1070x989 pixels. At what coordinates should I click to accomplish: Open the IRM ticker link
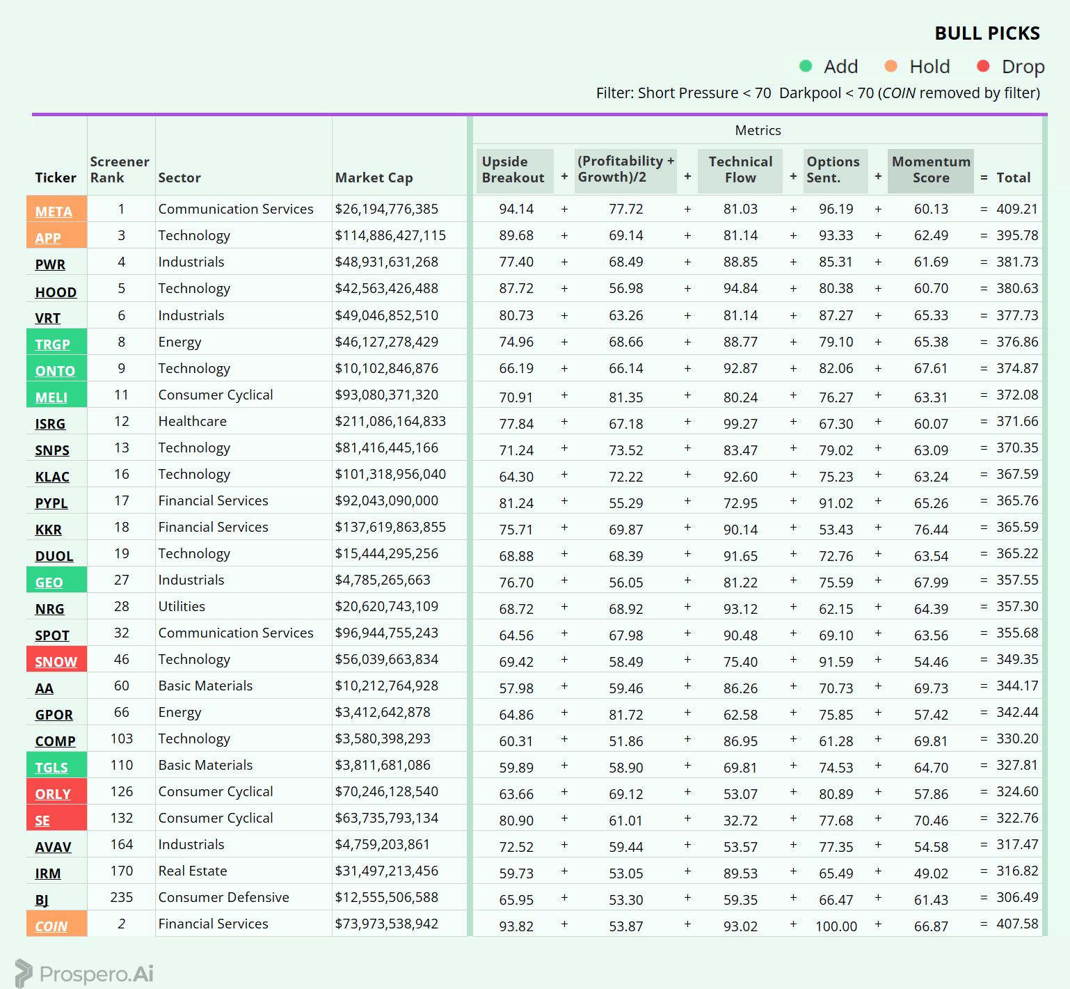coord(48,873)
